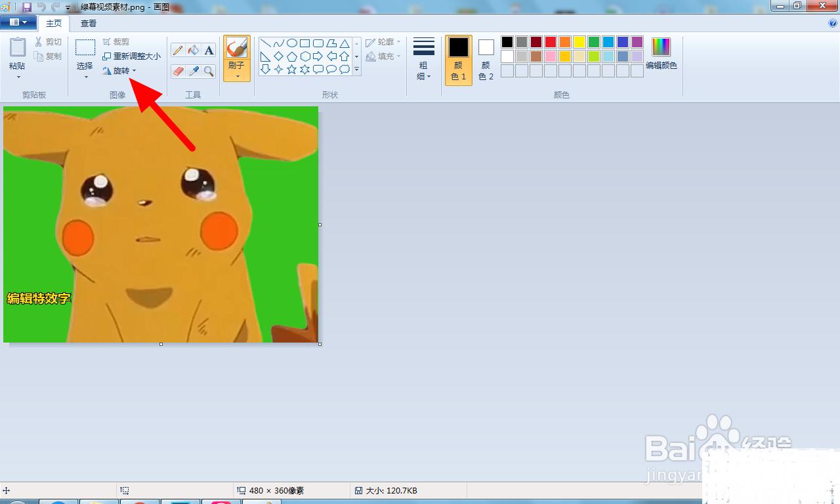Viewport: 840px width, 504px height.
Task: Select the Magnifier tool
Action: (209, 71)
